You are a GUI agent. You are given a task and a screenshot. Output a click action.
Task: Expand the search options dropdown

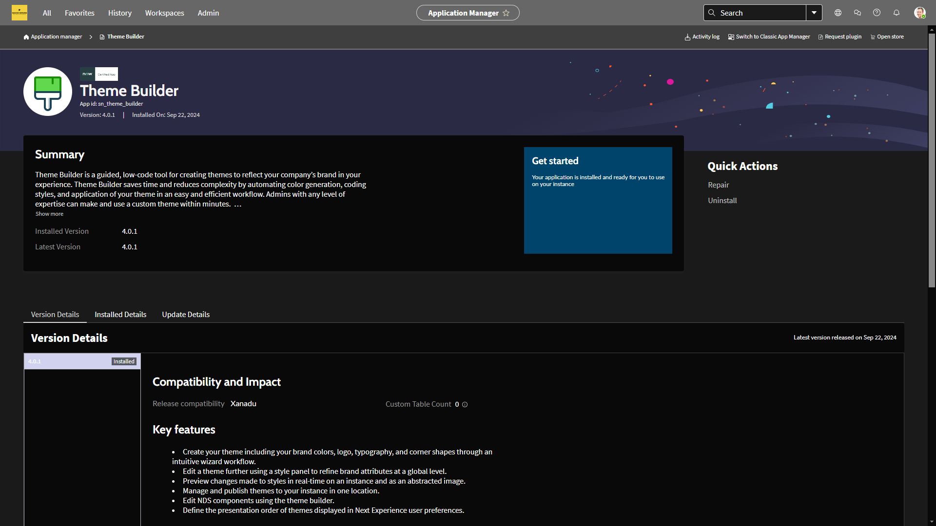click(x=814, y=13)
